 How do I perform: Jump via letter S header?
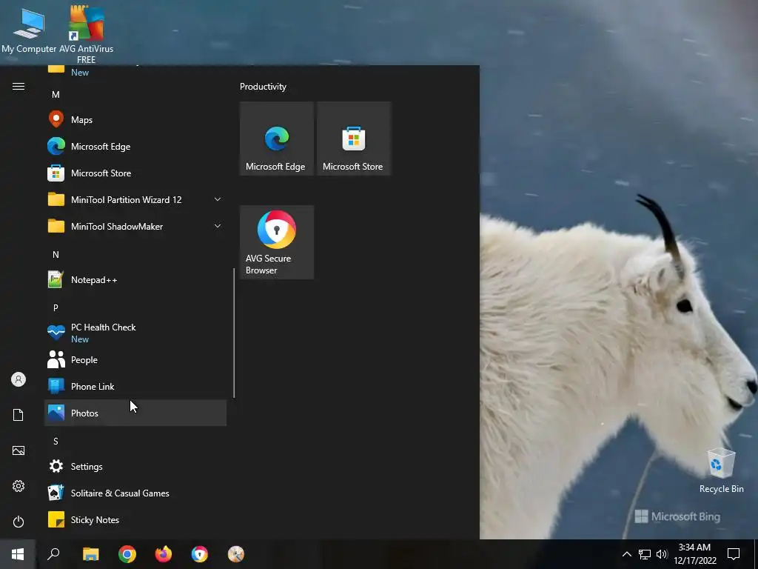tap(56, 442)
